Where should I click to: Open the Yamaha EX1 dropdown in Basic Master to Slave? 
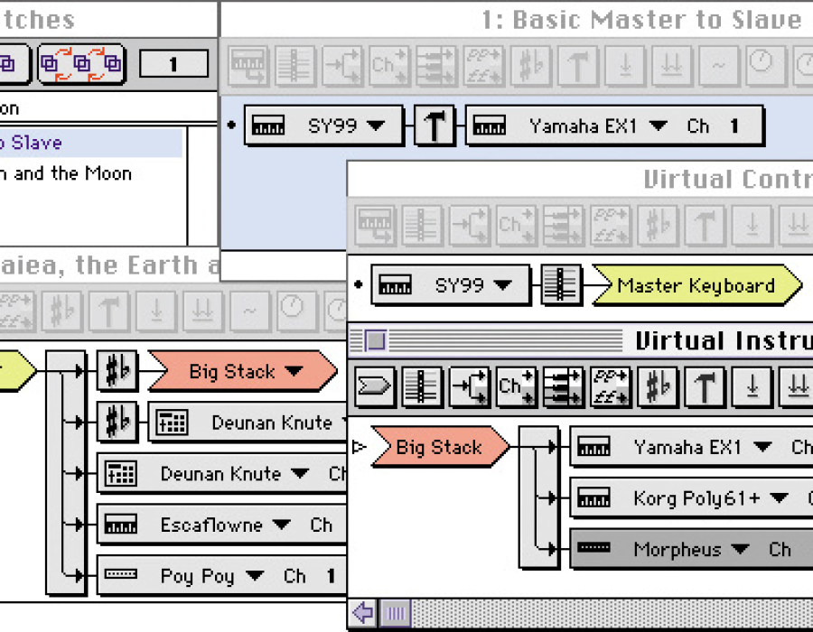coord(658,125)
